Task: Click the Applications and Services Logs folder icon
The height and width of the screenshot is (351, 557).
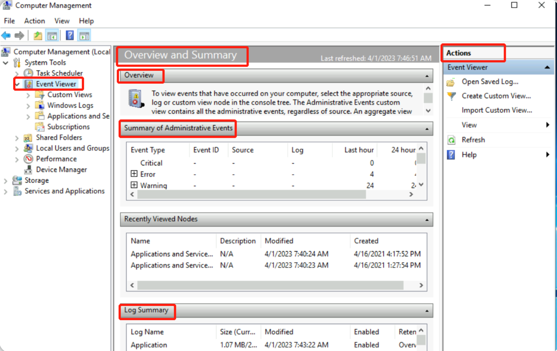Action: coord(39,116)
